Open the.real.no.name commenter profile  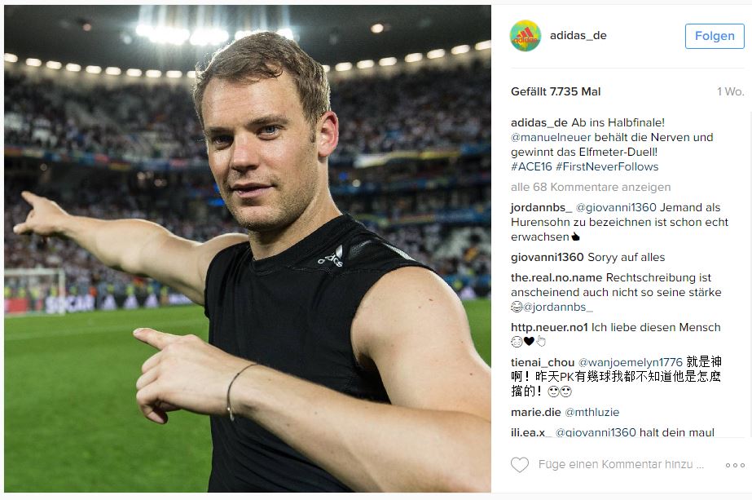pos(556,277)
